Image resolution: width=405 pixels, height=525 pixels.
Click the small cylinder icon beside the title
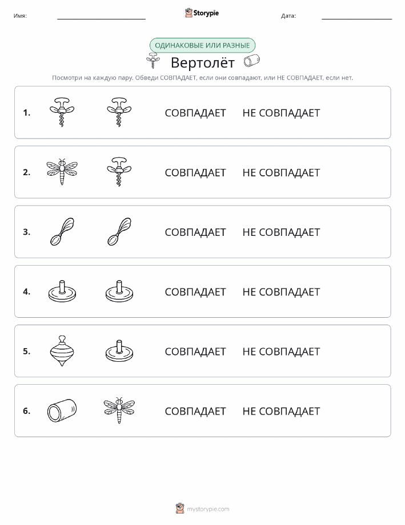(x=251, y=60)
